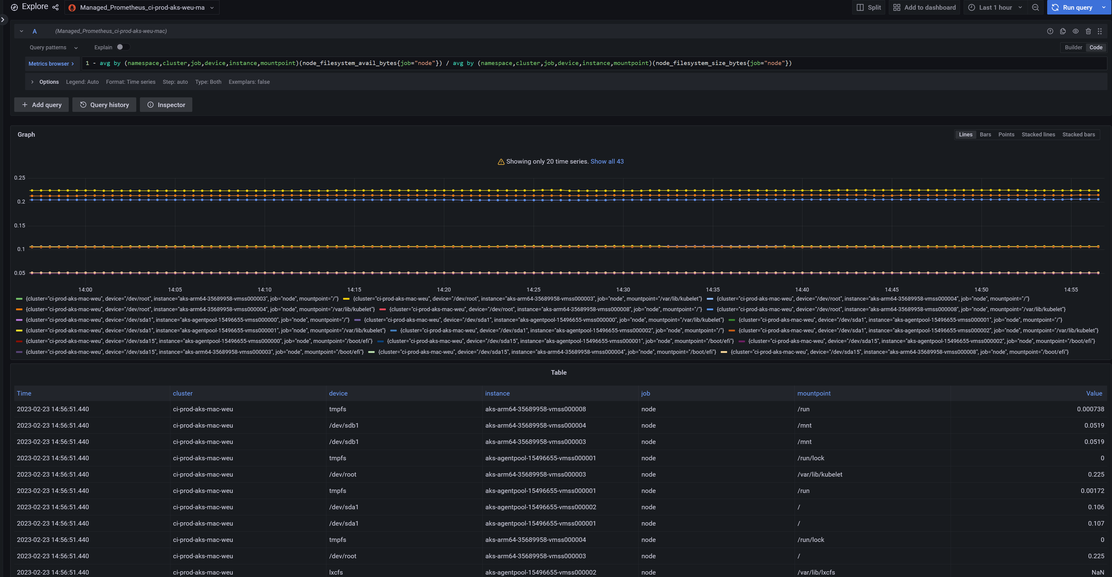Switch graph to Stacked bars mode

(1078, 135)
